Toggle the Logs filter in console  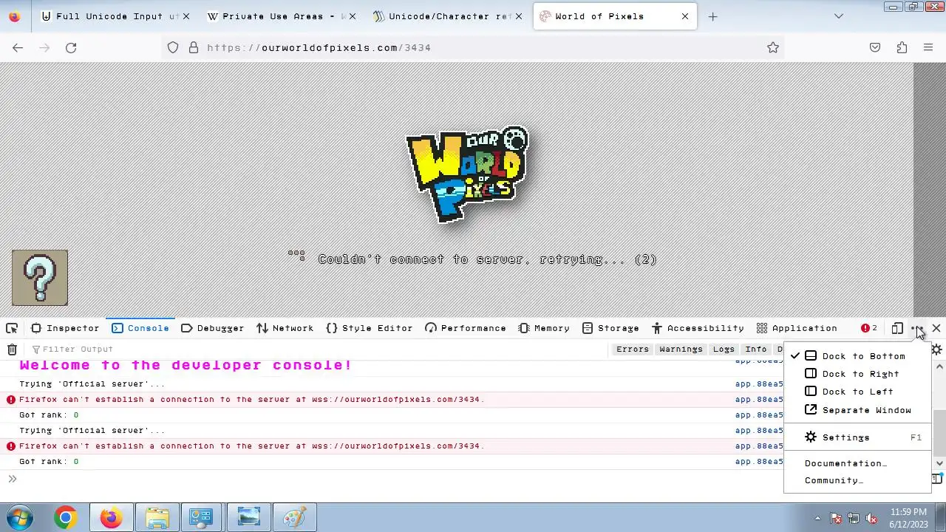click(x=724, y=349)
